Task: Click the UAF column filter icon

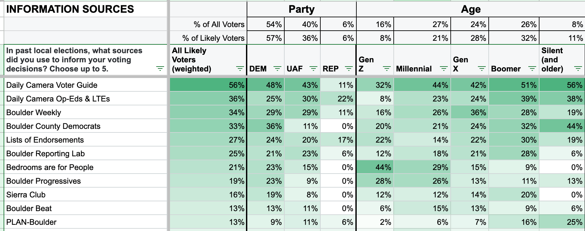Action: 313,69
